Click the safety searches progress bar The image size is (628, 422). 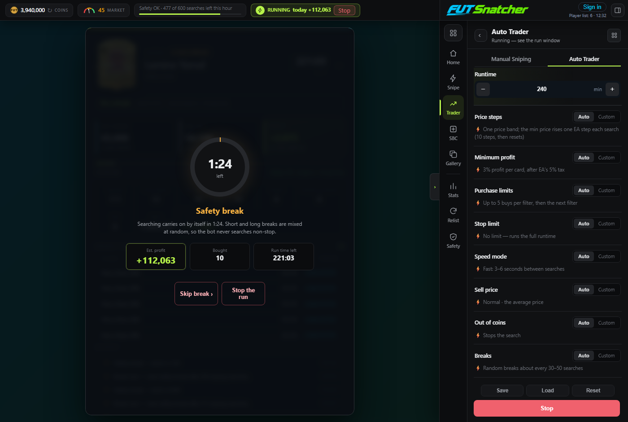[x=190, y=14]
